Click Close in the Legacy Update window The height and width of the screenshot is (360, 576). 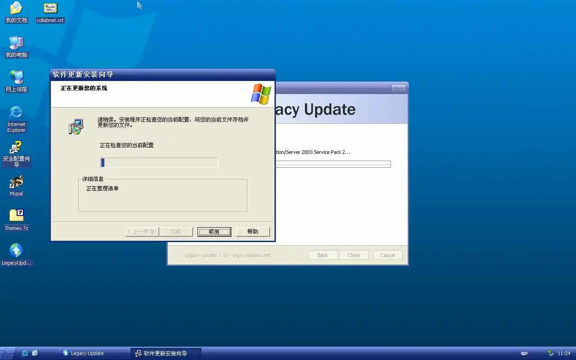[354, 255]
